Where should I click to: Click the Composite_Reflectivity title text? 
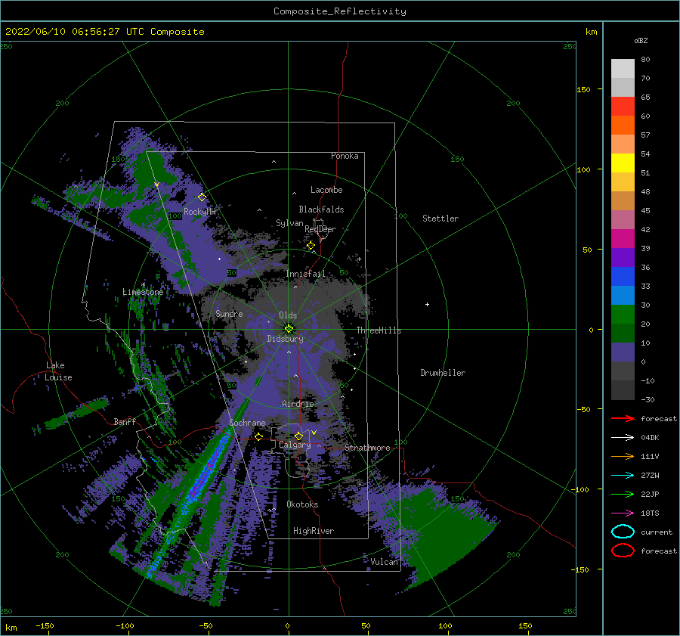pyautogui.click(x=340, y=11)
